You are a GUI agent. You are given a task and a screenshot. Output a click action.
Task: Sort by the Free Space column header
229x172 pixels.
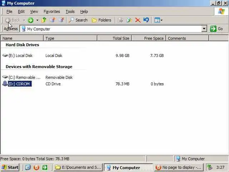(149, 38)
